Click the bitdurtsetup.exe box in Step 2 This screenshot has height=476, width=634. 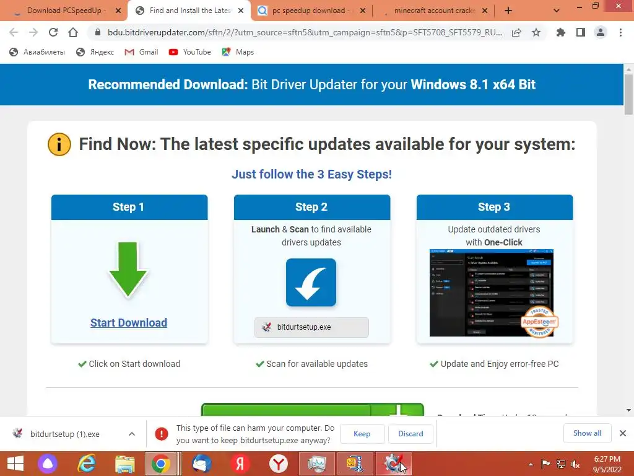pos(311,327)
